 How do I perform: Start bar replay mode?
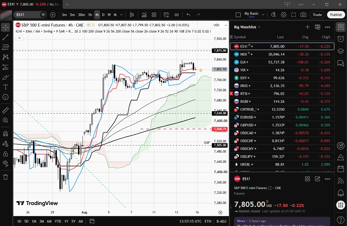pos(177,15)
